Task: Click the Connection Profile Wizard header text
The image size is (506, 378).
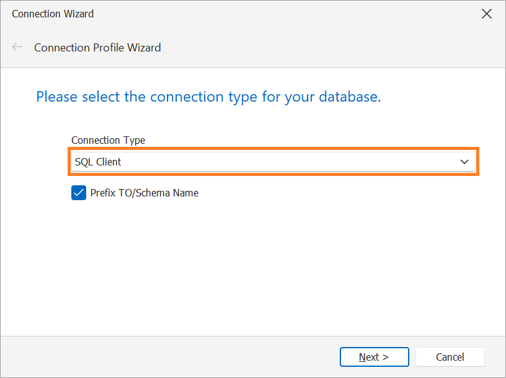Action: point(97,48)
